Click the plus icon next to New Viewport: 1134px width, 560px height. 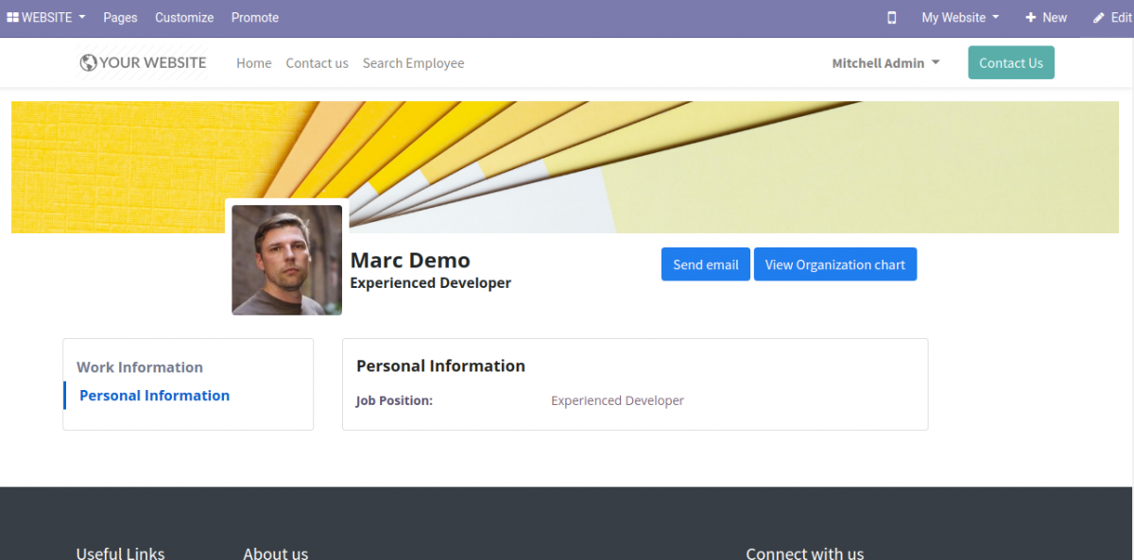[1033, 17]
